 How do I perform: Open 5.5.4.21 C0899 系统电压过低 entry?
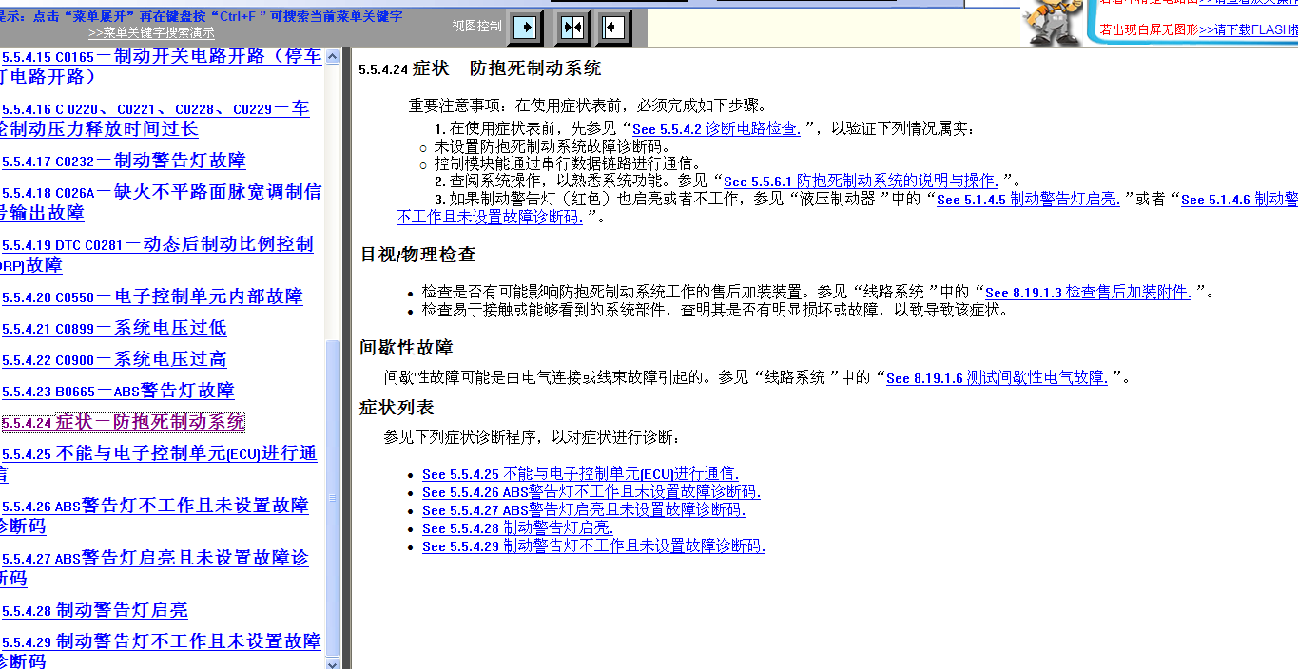click(x=114, y=328)
